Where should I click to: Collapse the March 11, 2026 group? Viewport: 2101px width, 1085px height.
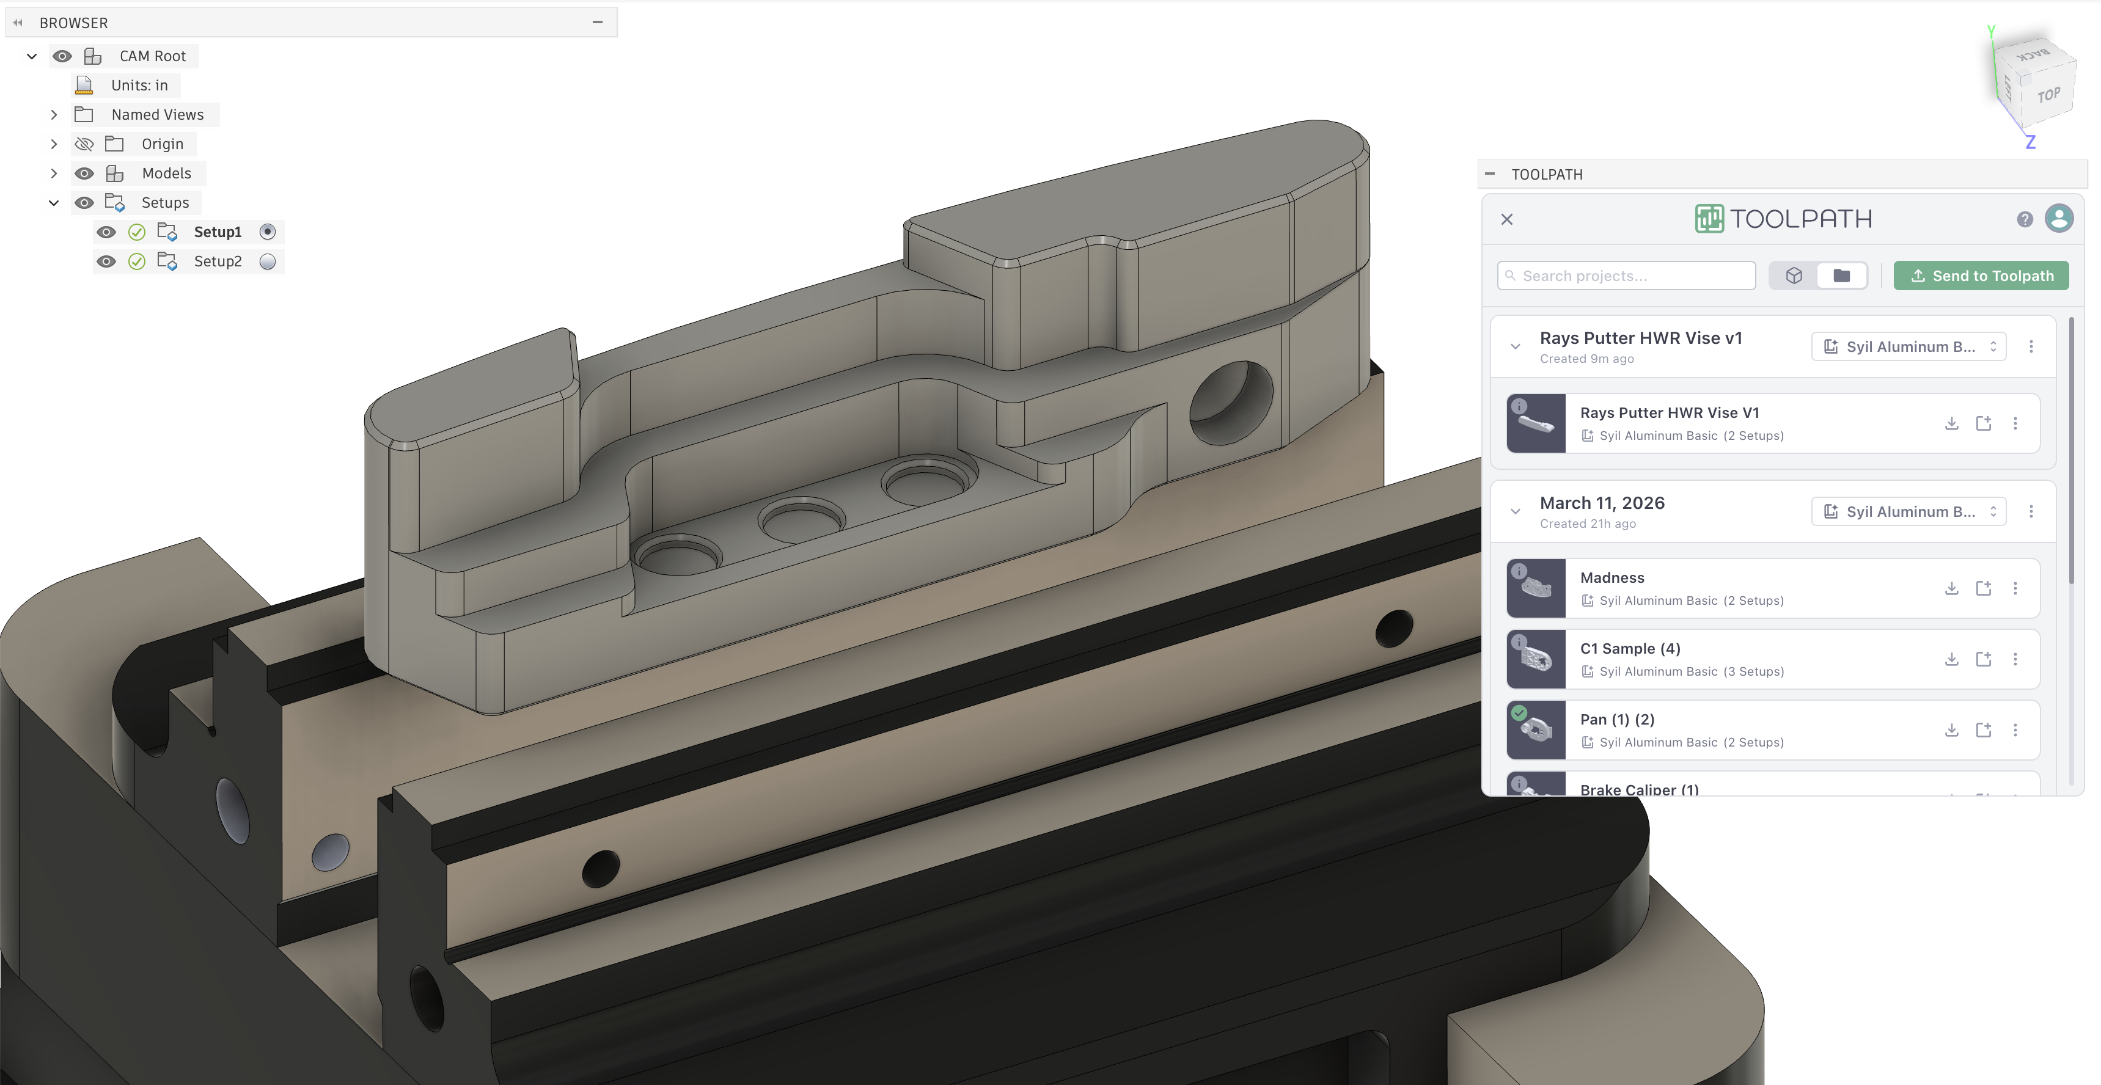(x=1516, y=511)
